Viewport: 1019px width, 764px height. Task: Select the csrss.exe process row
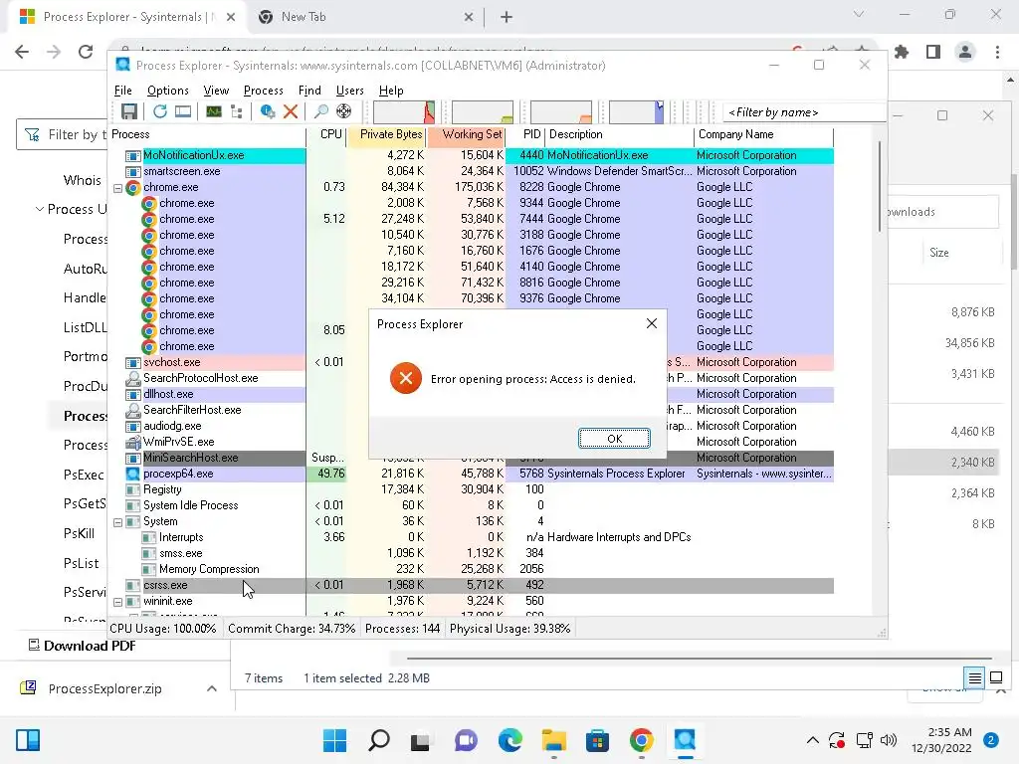[472, 585]
